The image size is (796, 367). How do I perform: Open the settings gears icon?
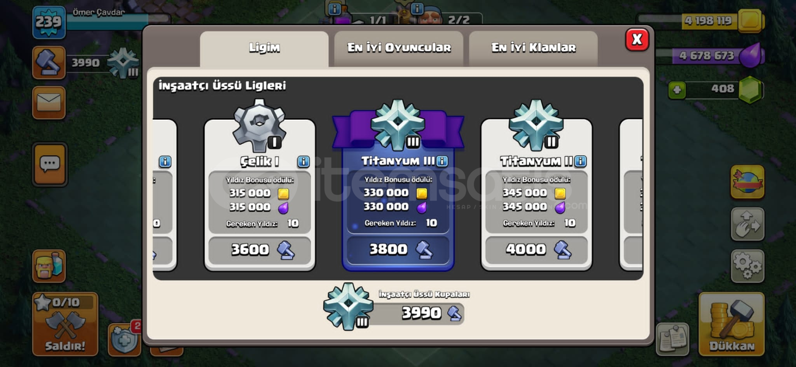coord(747,266)
